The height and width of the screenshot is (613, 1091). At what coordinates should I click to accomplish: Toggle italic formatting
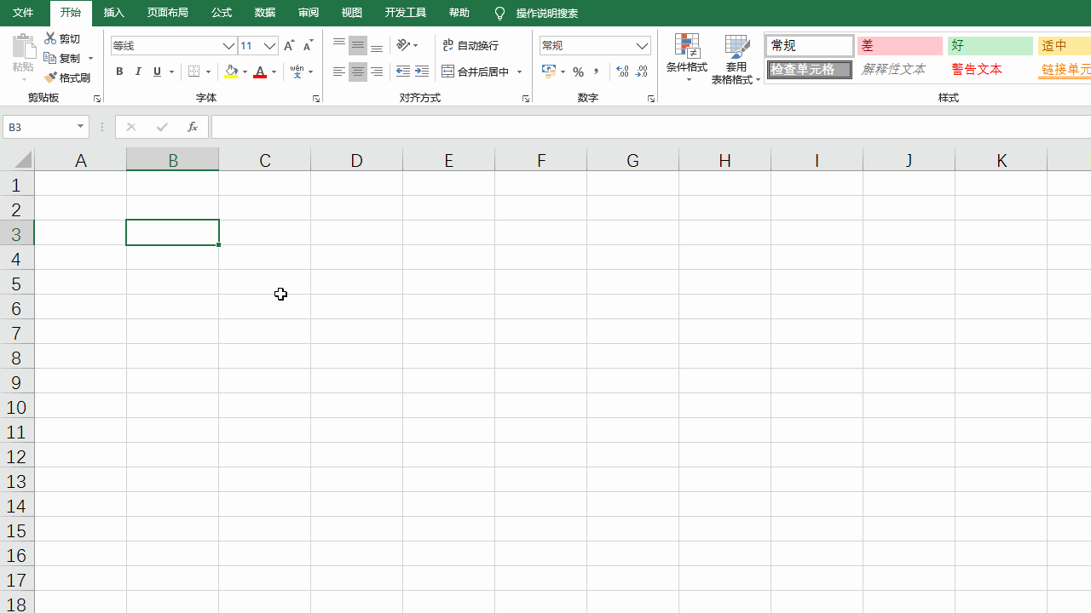tap(138, 72)
